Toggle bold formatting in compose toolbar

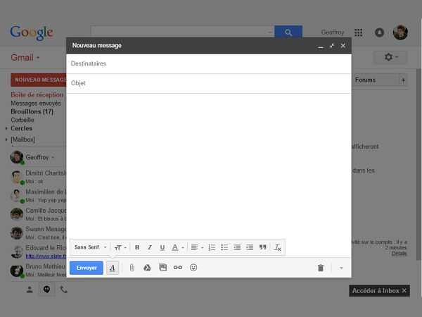137,247
